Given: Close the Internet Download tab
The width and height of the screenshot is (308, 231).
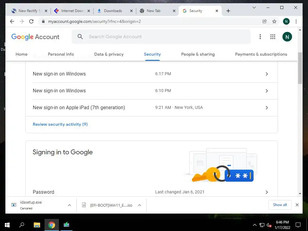Looking at the screenshot, I should (89, 11).
